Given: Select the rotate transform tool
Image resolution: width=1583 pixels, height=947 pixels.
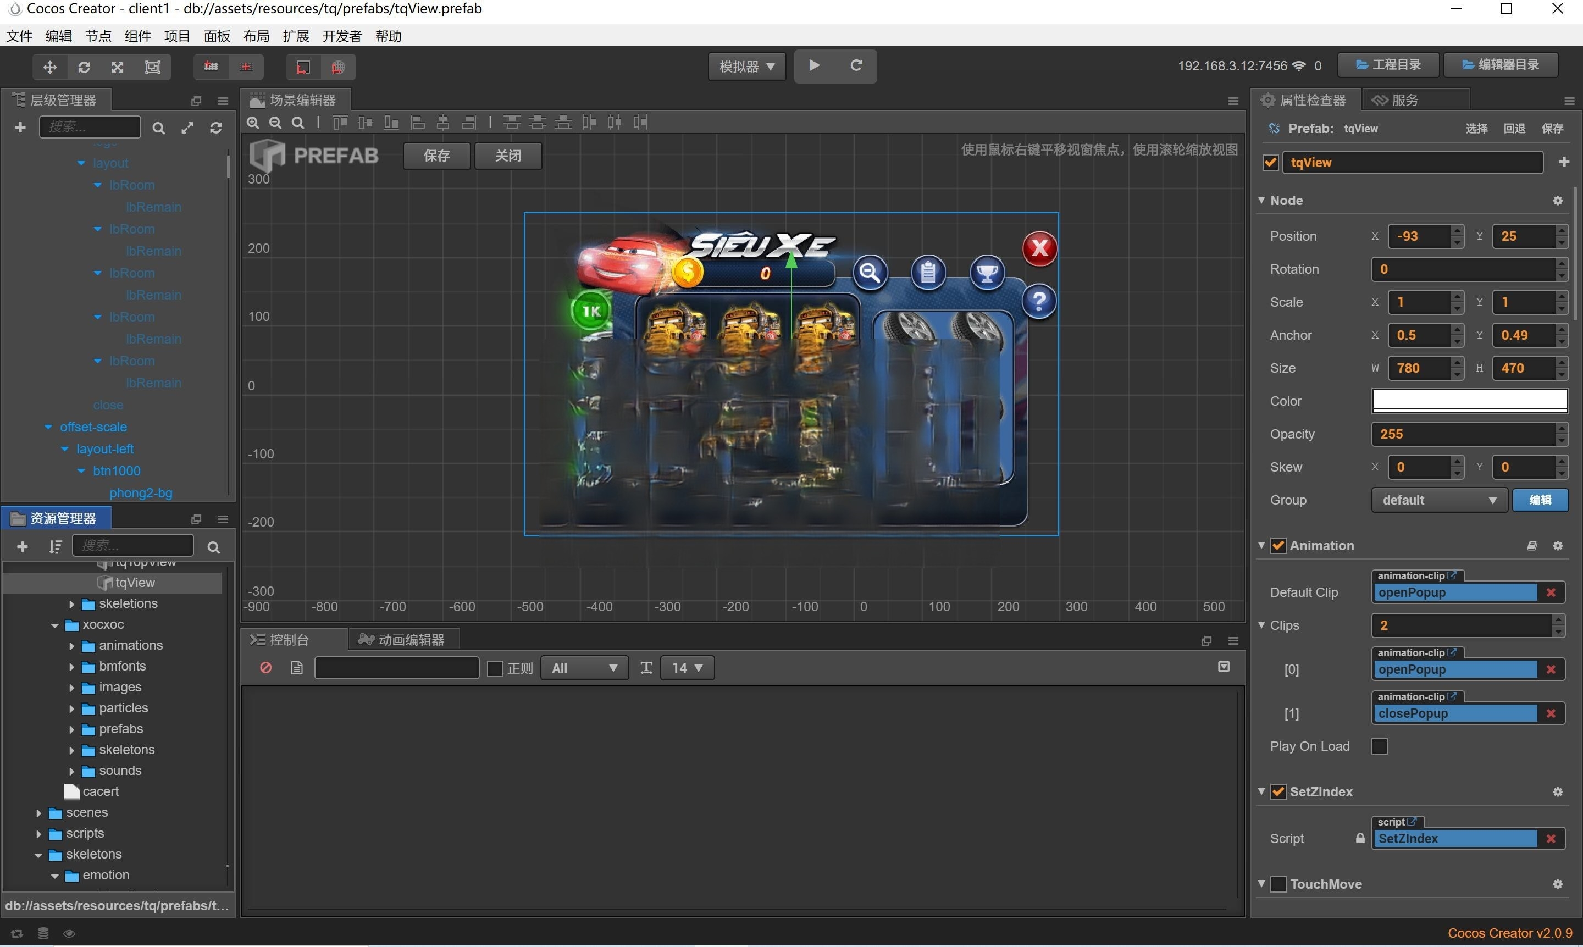Looking at the screenshot, I should [x=84, y=67].
